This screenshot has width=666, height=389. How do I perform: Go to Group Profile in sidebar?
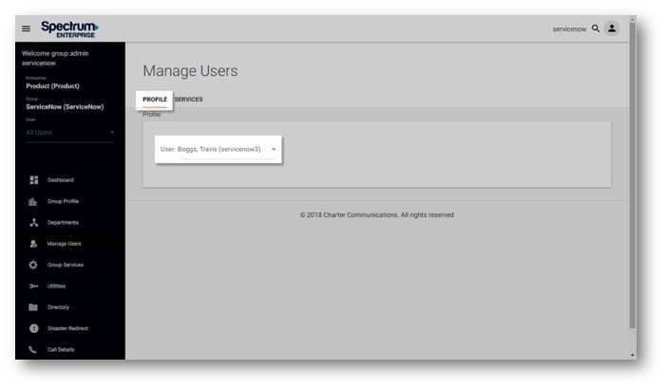pos(63,201)
